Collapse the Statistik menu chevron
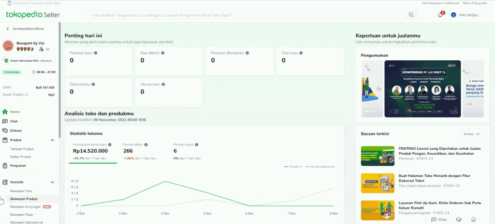 52,182
